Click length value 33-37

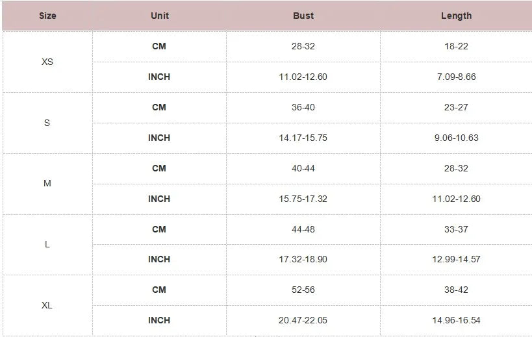[x=456, y=229]
